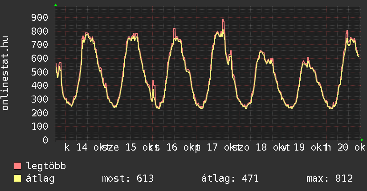367x191 pixels.
Task: Select the legtöbb legend label
Action: (x=46, y=166)
